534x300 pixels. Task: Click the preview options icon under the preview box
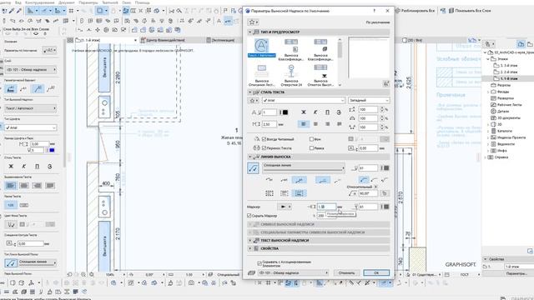385,83
